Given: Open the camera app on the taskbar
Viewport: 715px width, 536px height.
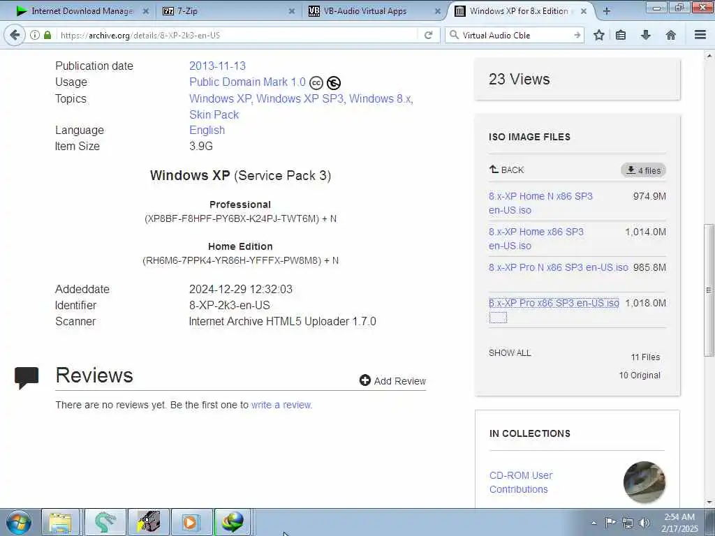Looking at the screenshot, I should pos(149,522).
